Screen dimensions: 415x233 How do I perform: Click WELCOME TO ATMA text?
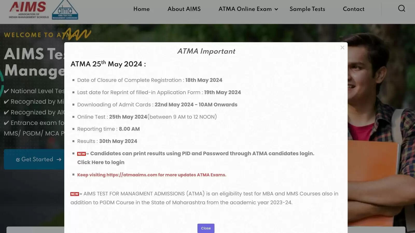41,35
